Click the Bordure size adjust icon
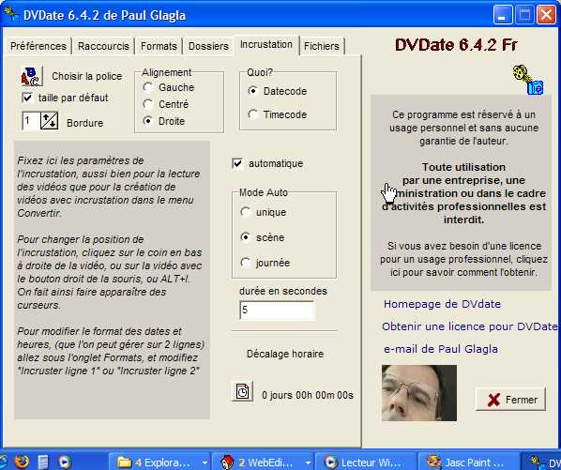This screenshot has width=561, height=470. click(49, 121)
